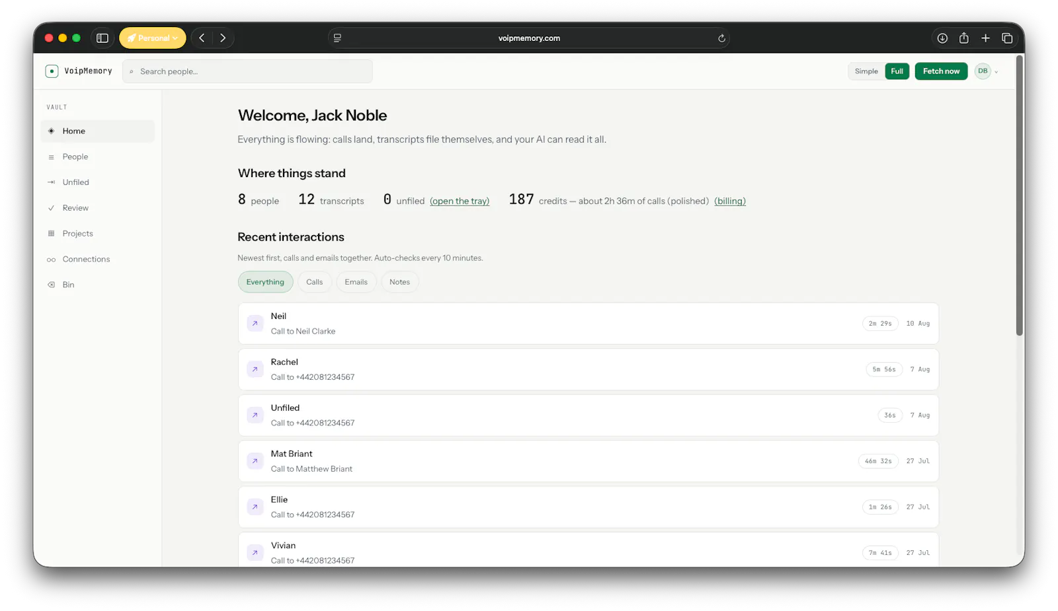Open People in the sidebar
Image resolution: width=1058 pixels, height=611 pixels.
pos(98,157)
